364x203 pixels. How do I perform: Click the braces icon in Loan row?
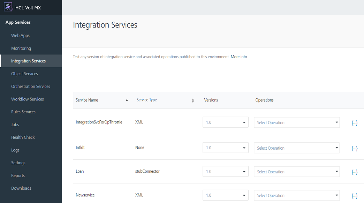click(354, 172)
